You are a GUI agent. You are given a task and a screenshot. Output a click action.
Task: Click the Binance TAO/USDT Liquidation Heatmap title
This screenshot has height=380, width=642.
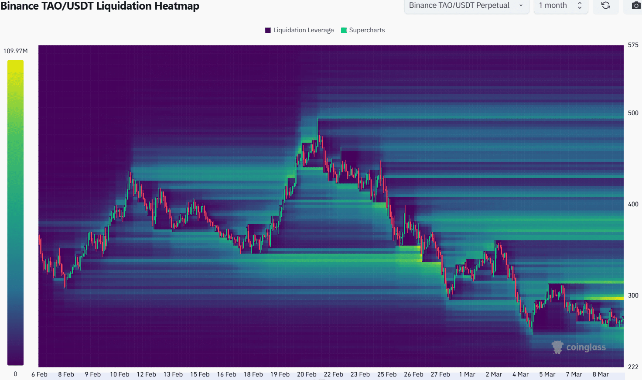[x=100, y=6]
